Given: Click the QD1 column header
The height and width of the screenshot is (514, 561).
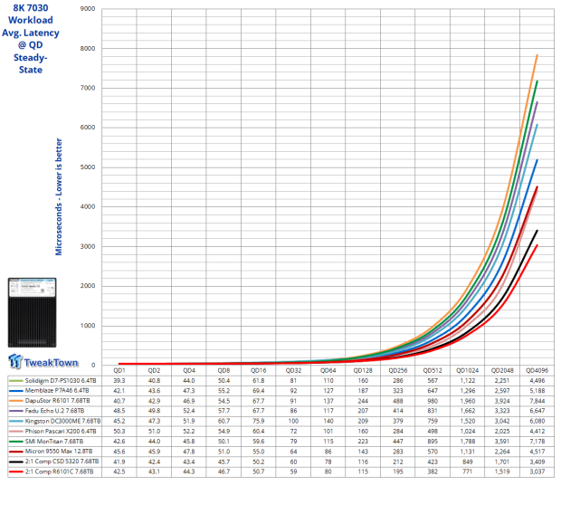Looking at the screenshot, I should 119,371.
